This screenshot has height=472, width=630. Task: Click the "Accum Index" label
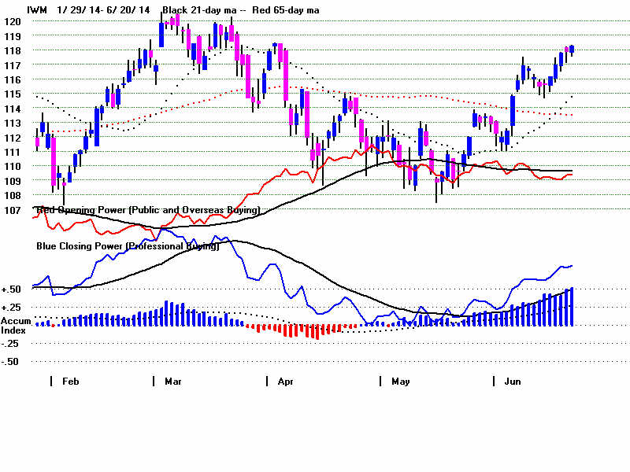coord(16,326)
